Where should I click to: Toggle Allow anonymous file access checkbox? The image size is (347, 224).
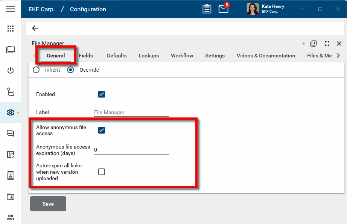pyautogui.click(x=102, y=130)
